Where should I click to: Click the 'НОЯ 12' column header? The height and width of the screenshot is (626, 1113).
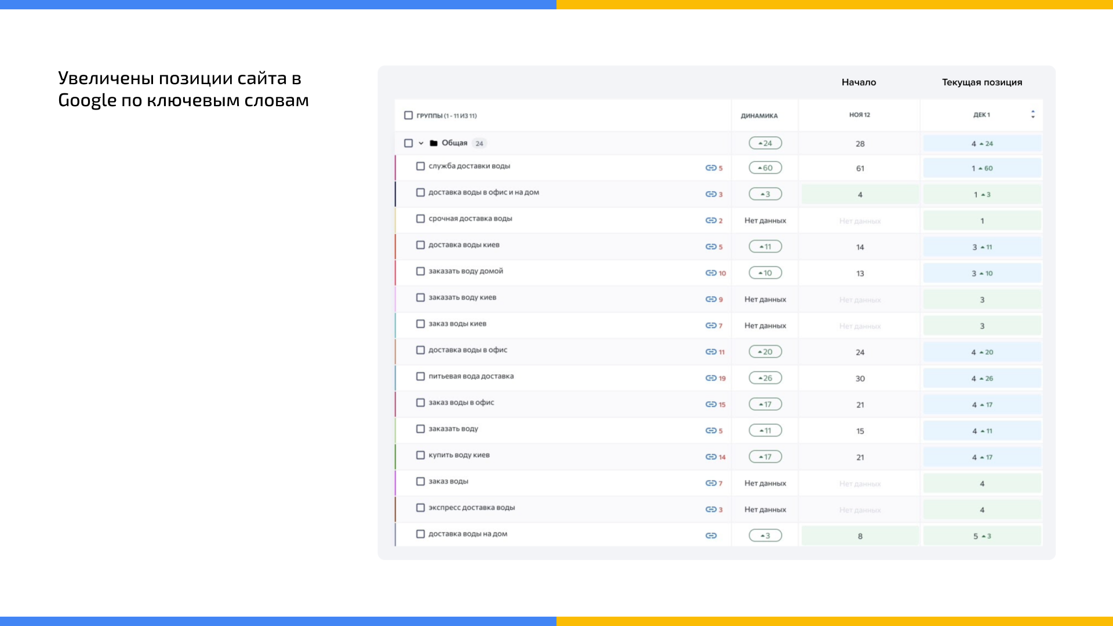pos(860,115)
